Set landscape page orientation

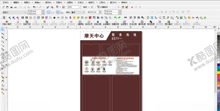click(x=52, y=12)
